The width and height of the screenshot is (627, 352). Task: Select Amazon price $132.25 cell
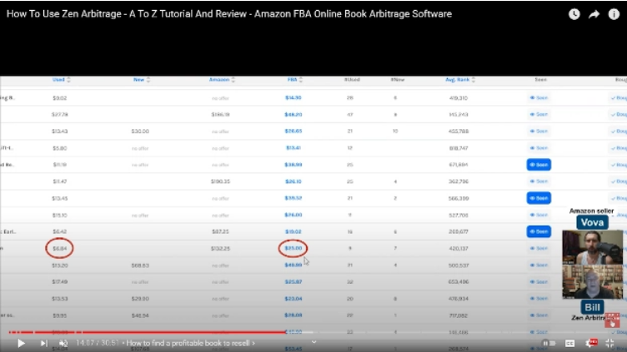(x=220, y=249)
